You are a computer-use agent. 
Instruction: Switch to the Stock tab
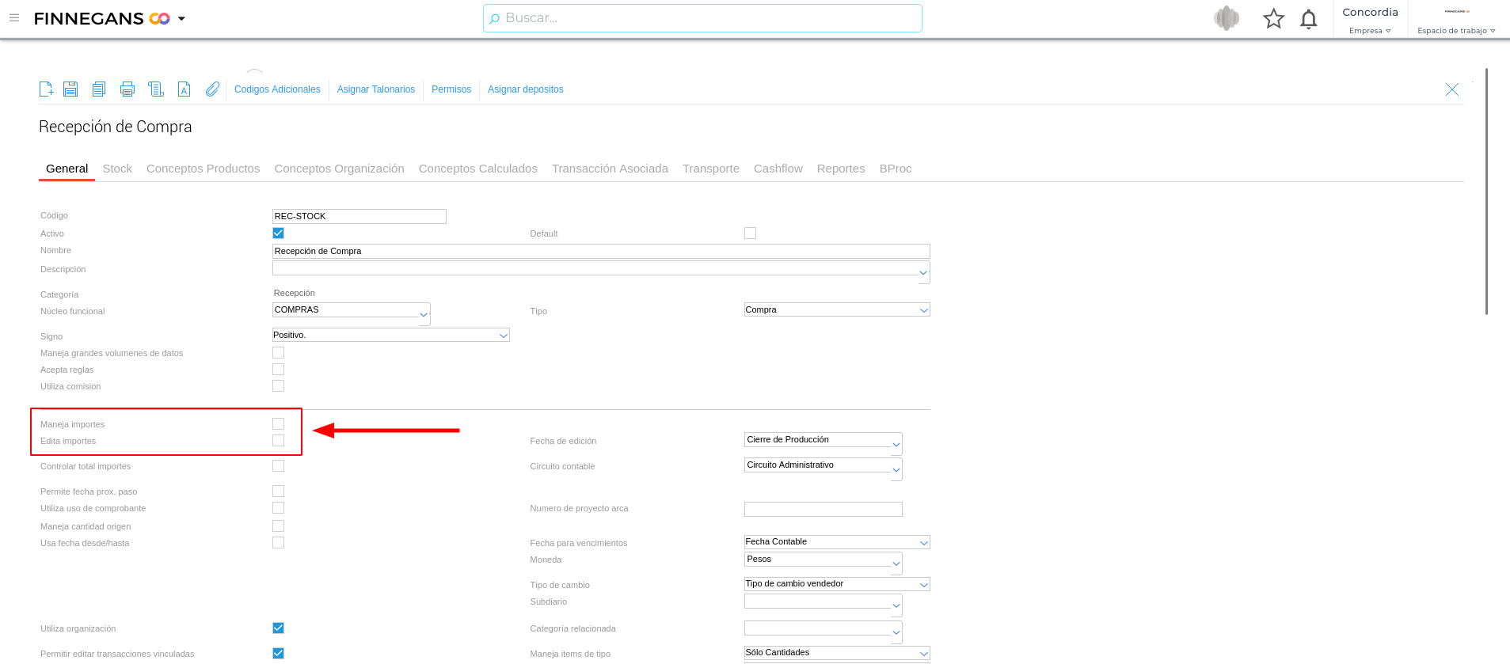pyautogui.click(x=117, y=169)
